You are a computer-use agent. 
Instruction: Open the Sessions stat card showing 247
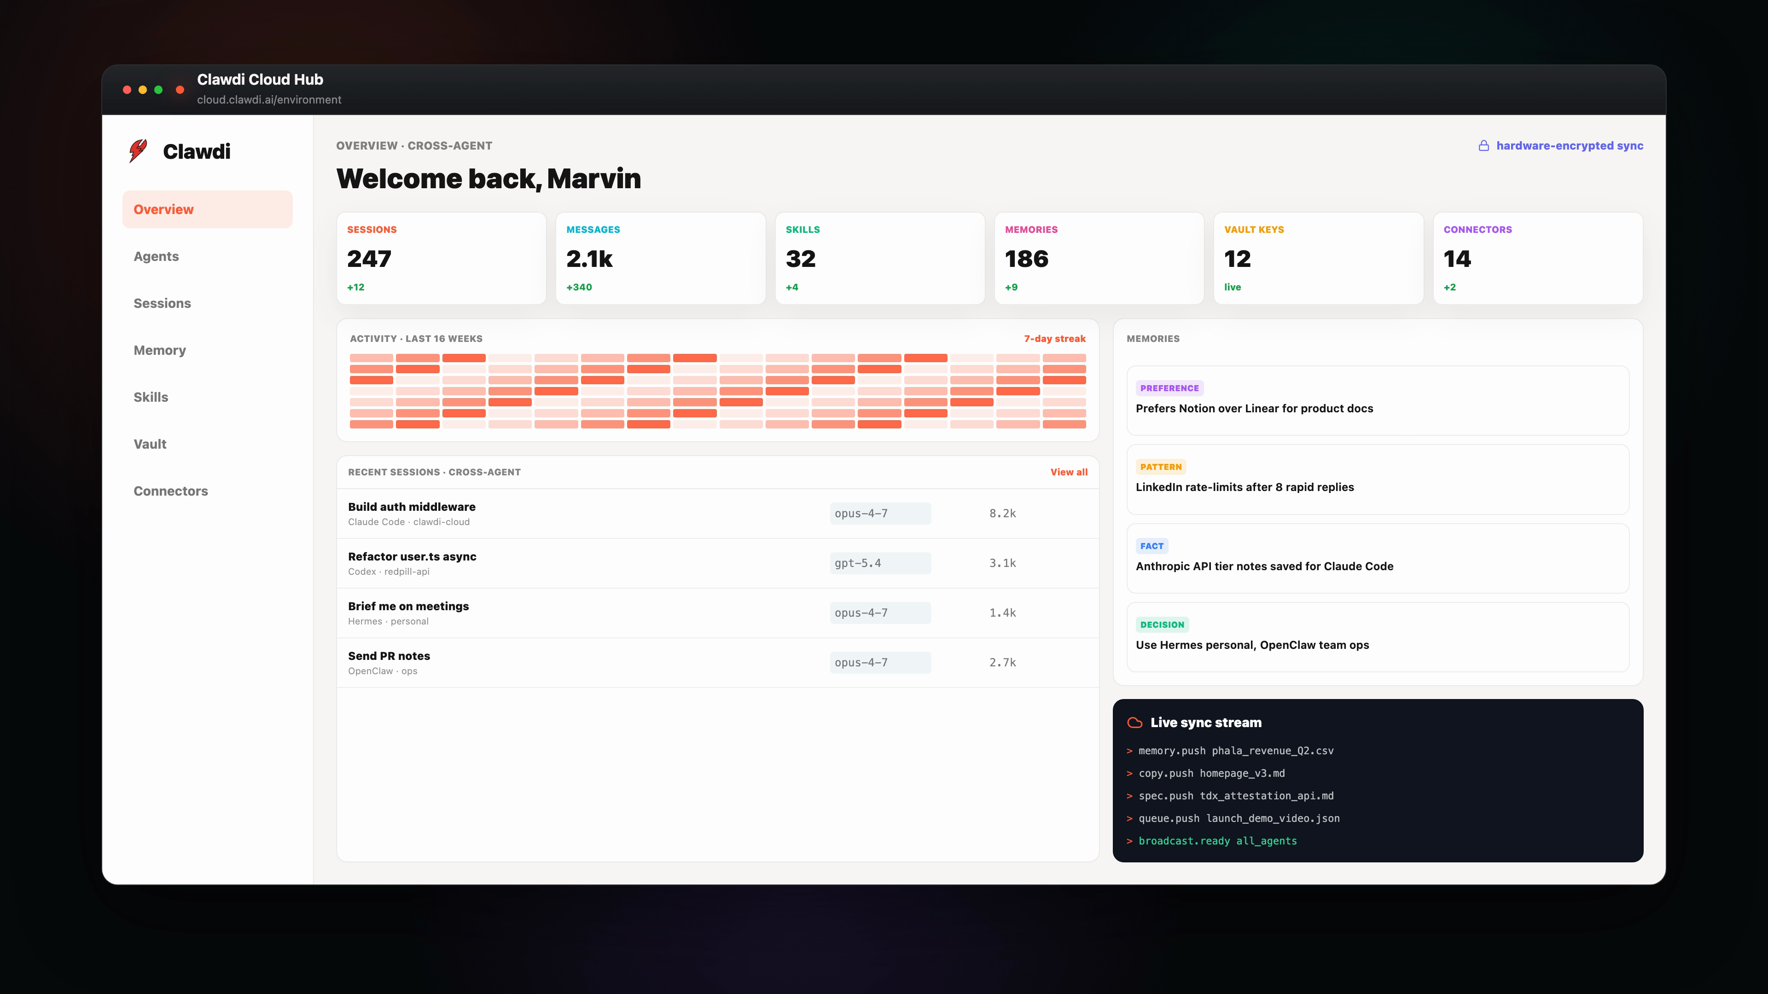442,258
